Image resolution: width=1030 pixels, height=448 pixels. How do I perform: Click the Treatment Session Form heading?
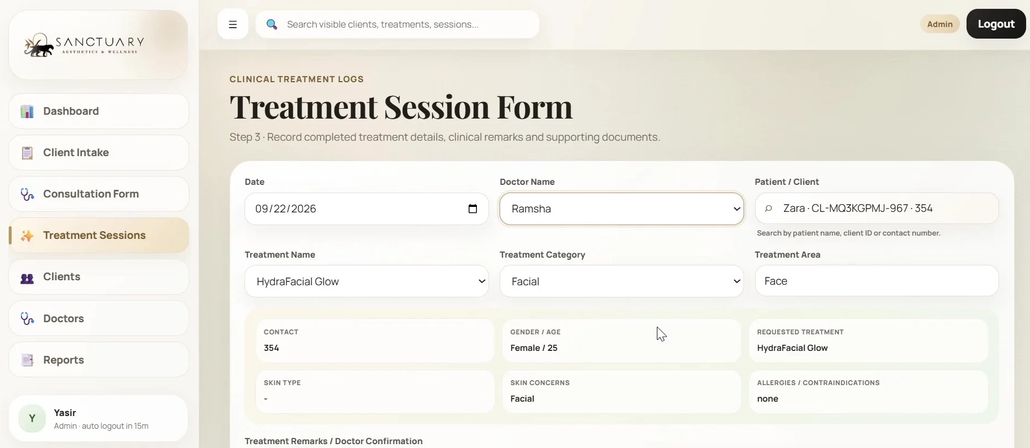click(401, 107)
